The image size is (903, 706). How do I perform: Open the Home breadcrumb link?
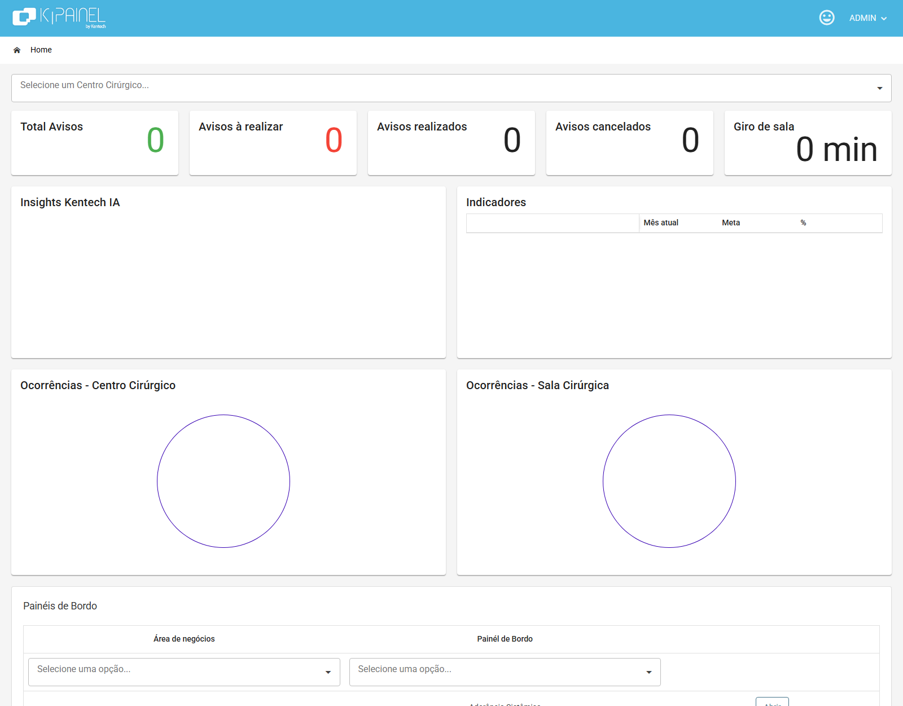pos(41,50)
